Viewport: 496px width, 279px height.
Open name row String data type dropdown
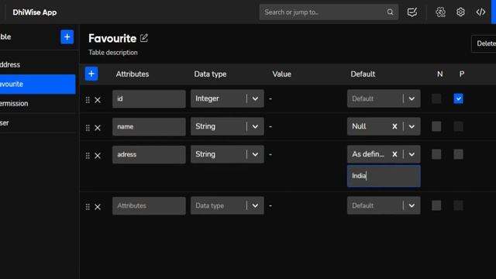pyautogui.click(x=227, y=126)
